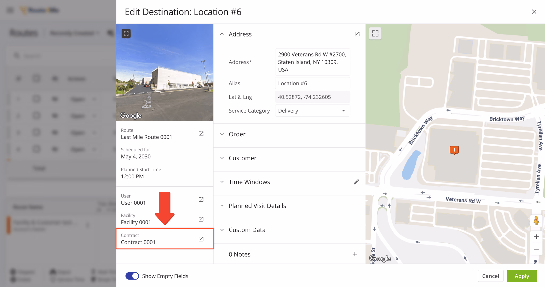Viewport: 545px width, 287px height.
Task: Open Last Mile Route 0001 externally
Action: pyautogui.click(x=201, y=134)
